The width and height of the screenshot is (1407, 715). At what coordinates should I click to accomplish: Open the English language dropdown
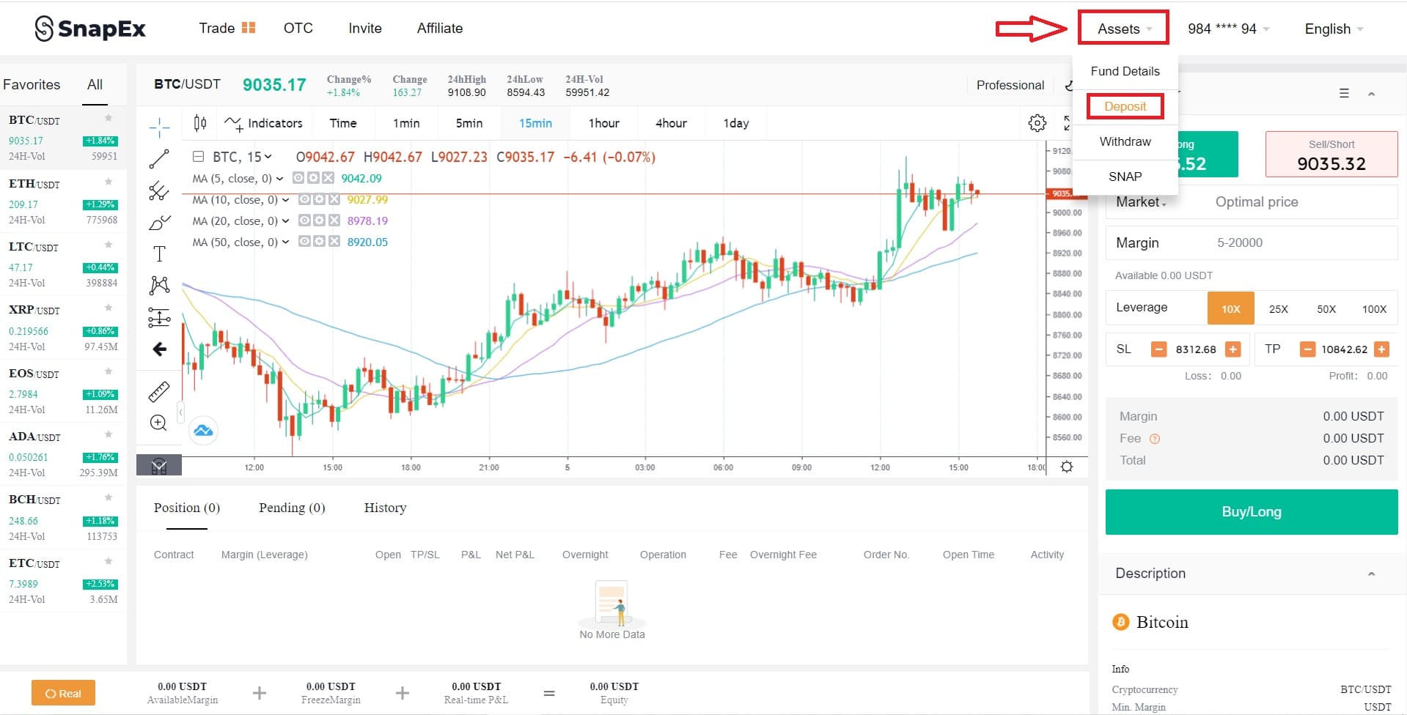pyautogui.click(x=1334, y=29)
